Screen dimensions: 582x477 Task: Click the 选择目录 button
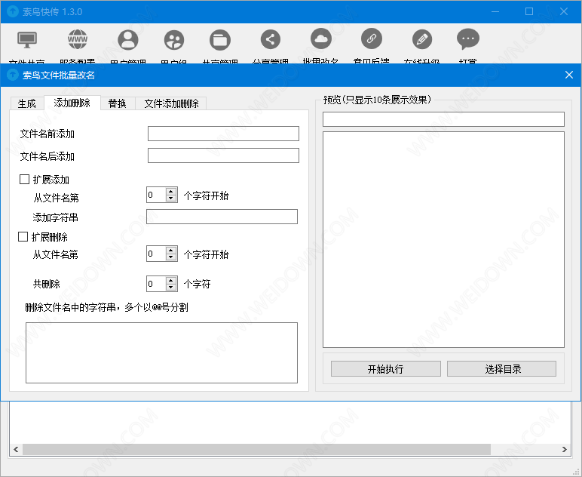click(502, 369)
